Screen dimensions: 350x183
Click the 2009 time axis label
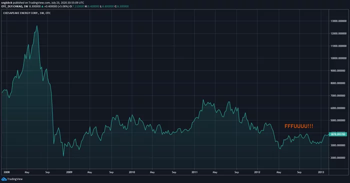(69, 172)
